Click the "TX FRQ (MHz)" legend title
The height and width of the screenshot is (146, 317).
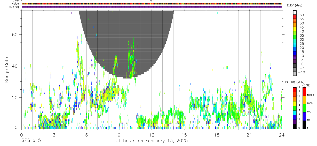[294, 82]
